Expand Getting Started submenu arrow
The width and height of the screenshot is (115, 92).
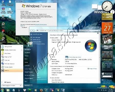coord(22,47)
